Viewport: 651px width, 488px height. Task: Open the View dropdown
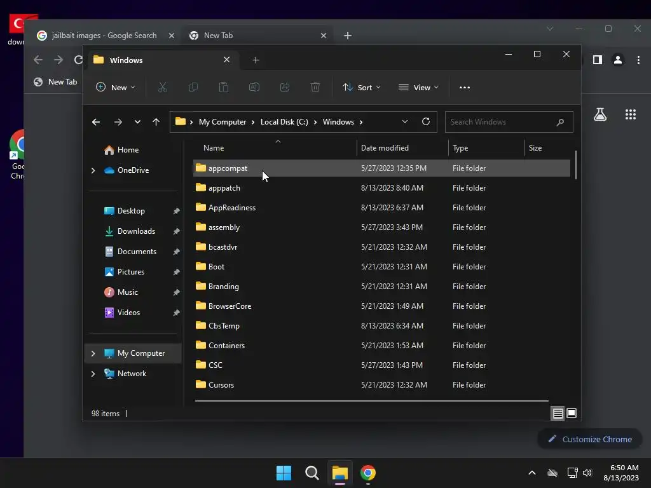pyautogui.click(x=418, y=87)
